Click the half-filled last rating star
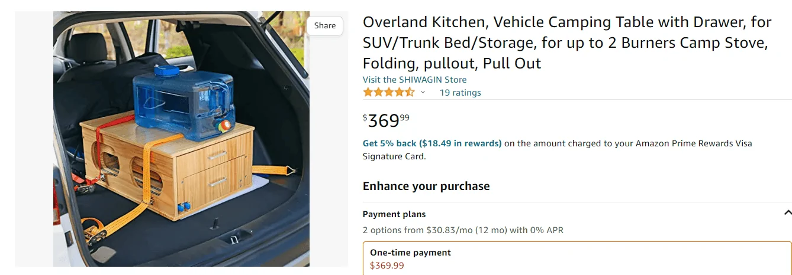This screenshot has height=275, width=792. coord(410,93)
